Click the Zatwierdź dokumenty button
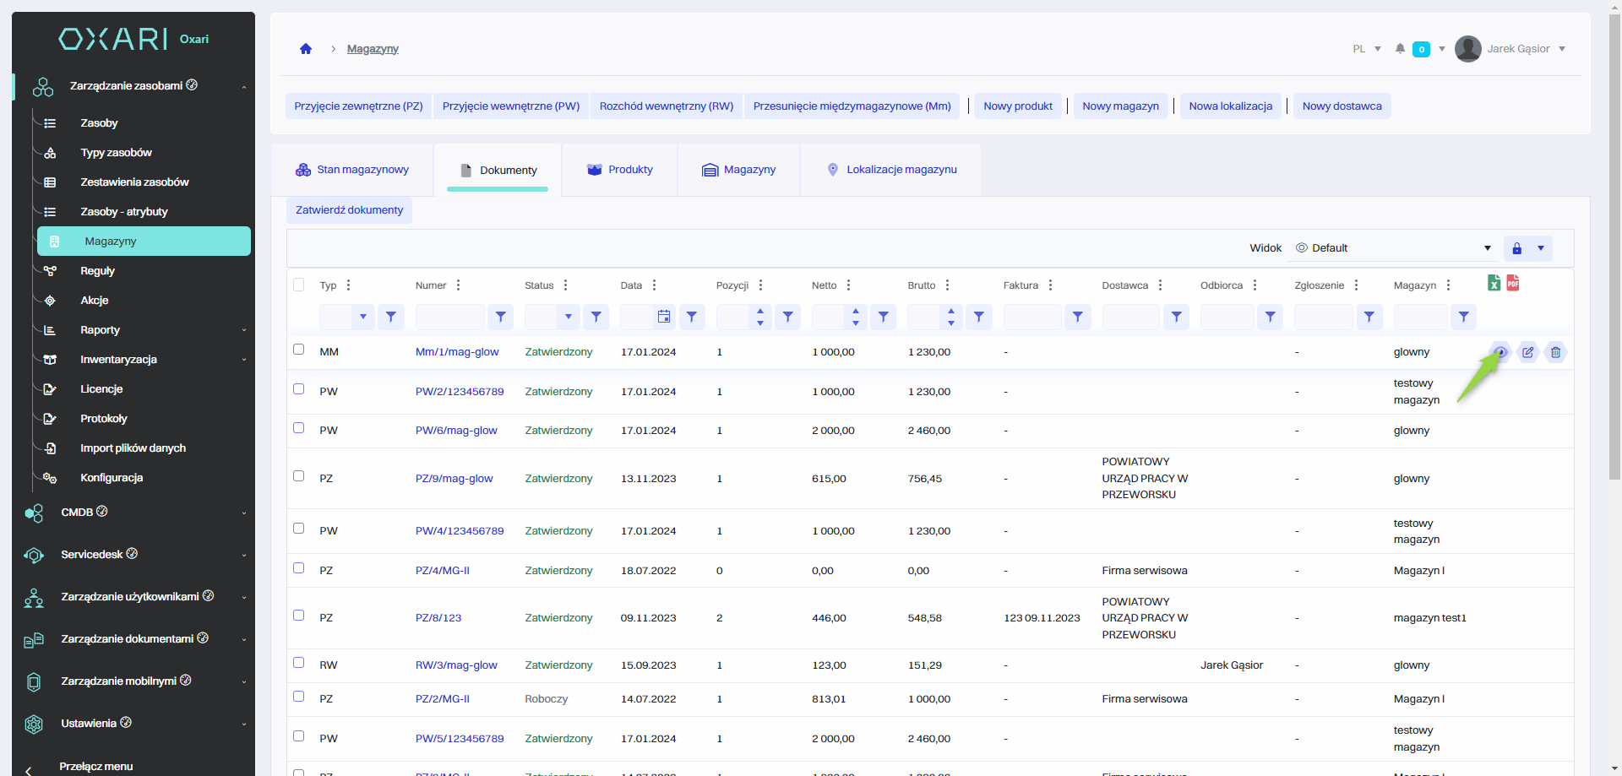 pyautogui.click(x=349, y=210)
